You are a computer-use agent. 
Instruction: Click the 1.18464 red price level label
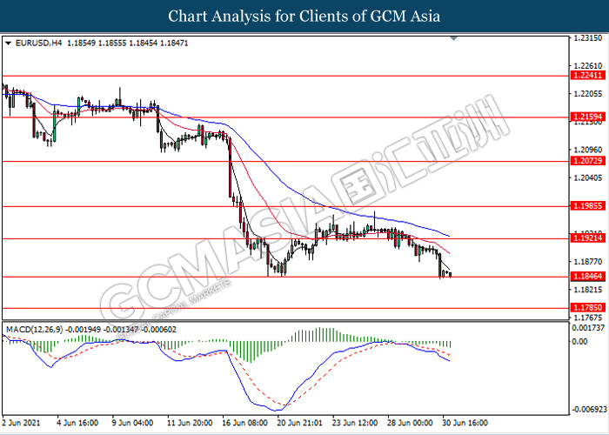tap(587, 277)
